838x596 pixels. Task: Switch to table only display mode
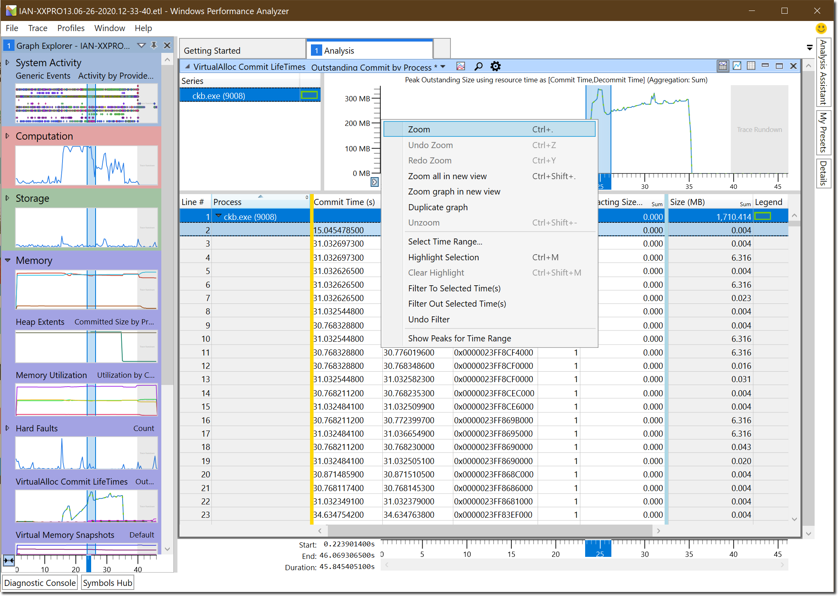751,66
